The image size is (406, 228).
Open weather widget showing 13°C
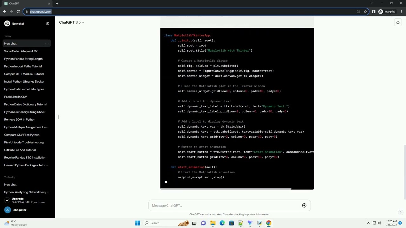16,223
